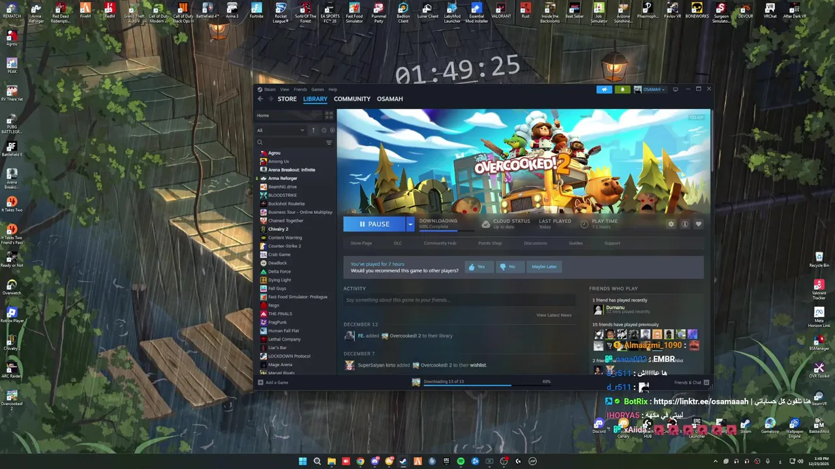Viewport: 835px width, 469px height.
Task: Pause the Overcooked! 2 download
Action: click(374, 224)
